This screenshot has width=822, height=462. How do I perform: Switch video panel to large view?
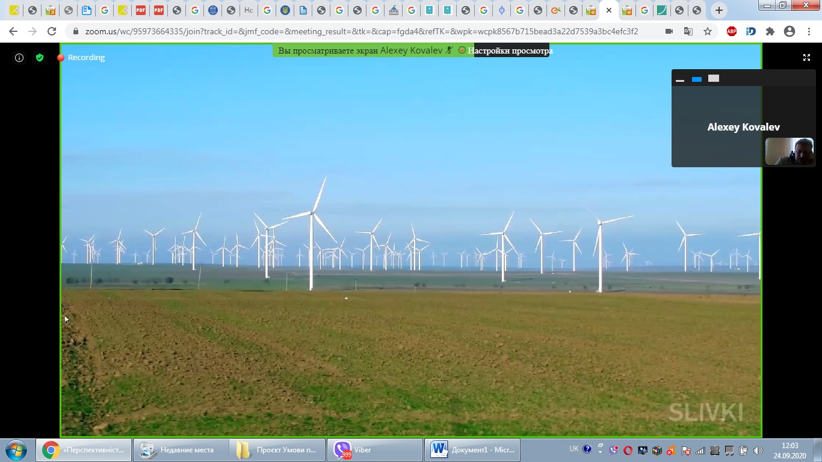click(x=714, y=79)
